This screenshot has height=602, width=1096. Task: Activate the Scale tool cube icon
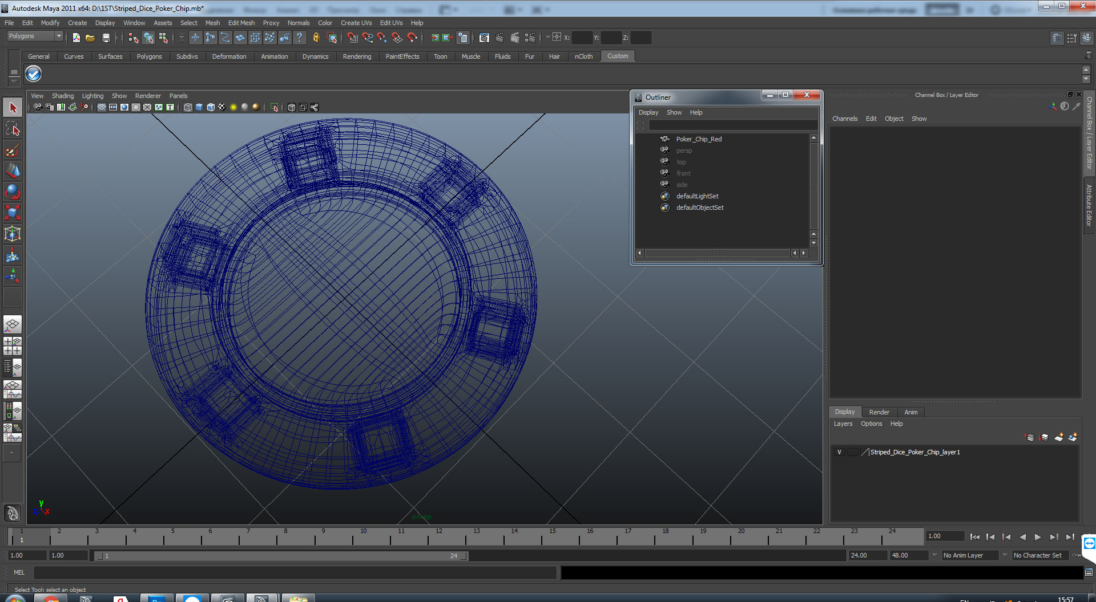tap(13, 213)
